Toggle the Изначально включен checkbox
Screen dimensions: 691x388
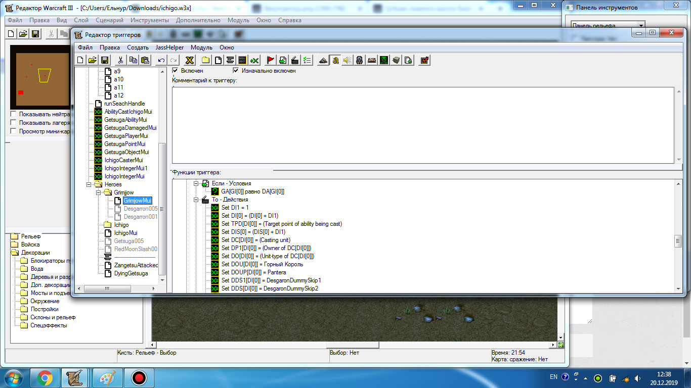(236, 71)
